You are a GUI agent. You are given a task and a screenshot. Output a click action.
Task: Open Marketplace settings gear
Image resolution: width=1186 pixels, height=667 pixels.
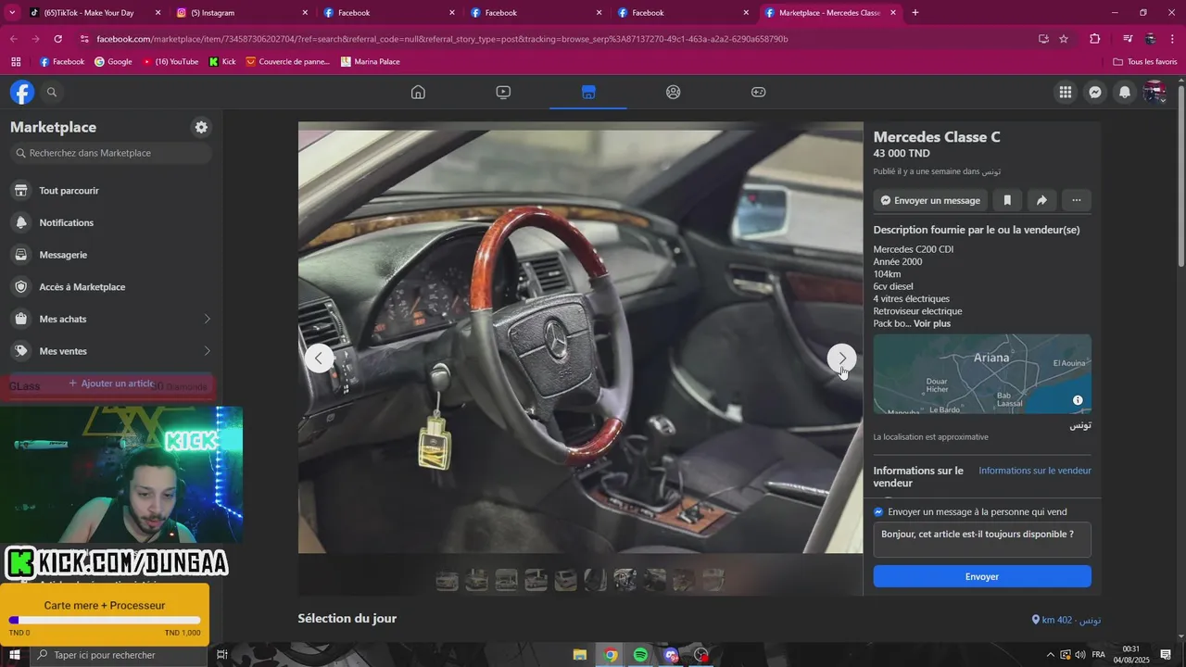(201, 127)
